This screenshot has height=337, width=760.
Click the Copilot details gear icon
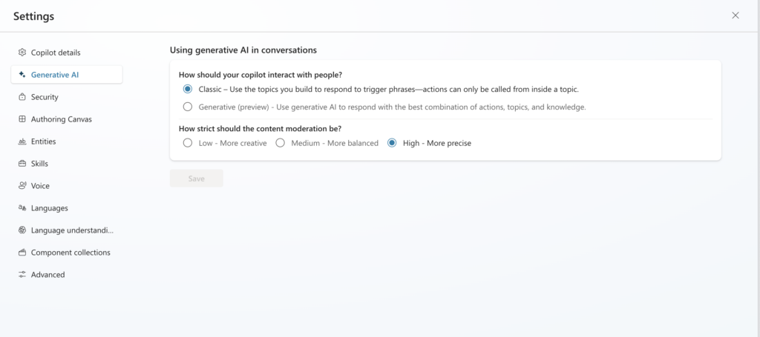coord(22,53)
